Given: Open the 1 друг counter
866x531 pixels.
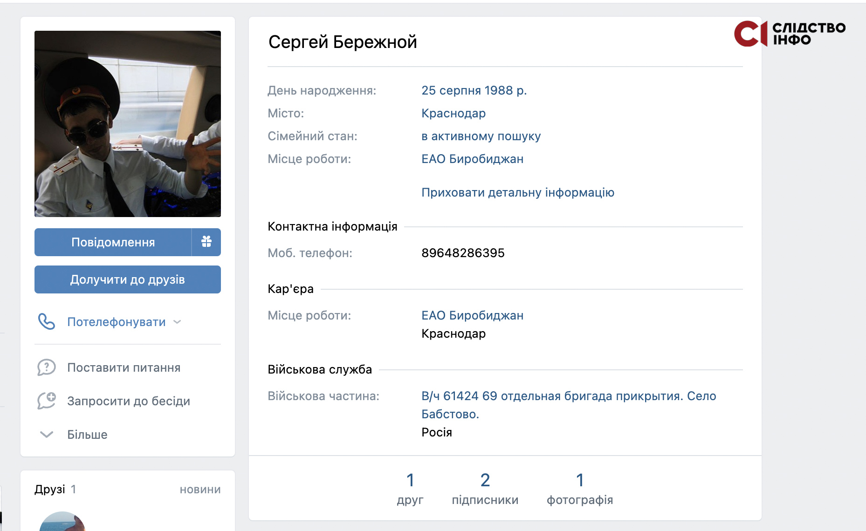Looking at the screenshot, I should (410, 489).
